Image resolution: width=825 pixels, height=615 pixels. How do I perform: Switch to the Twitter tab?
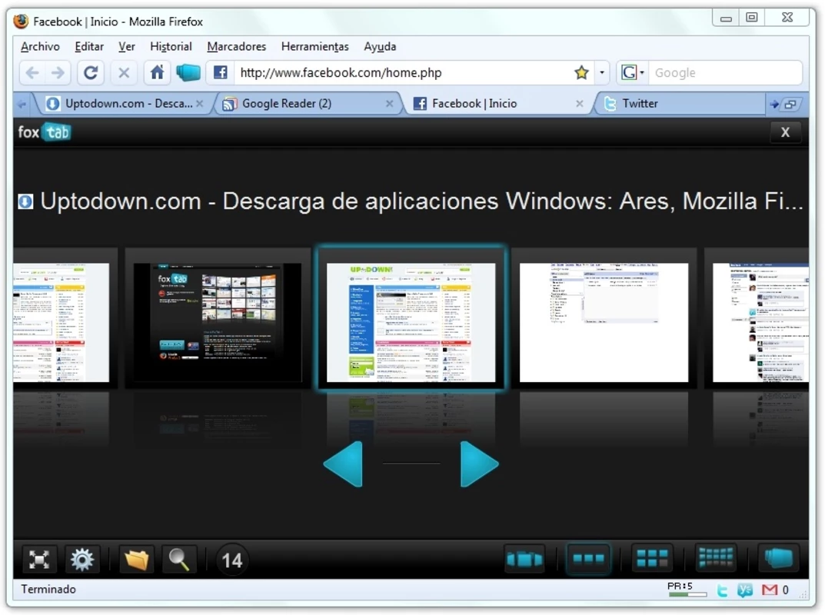tap(679, 104)
